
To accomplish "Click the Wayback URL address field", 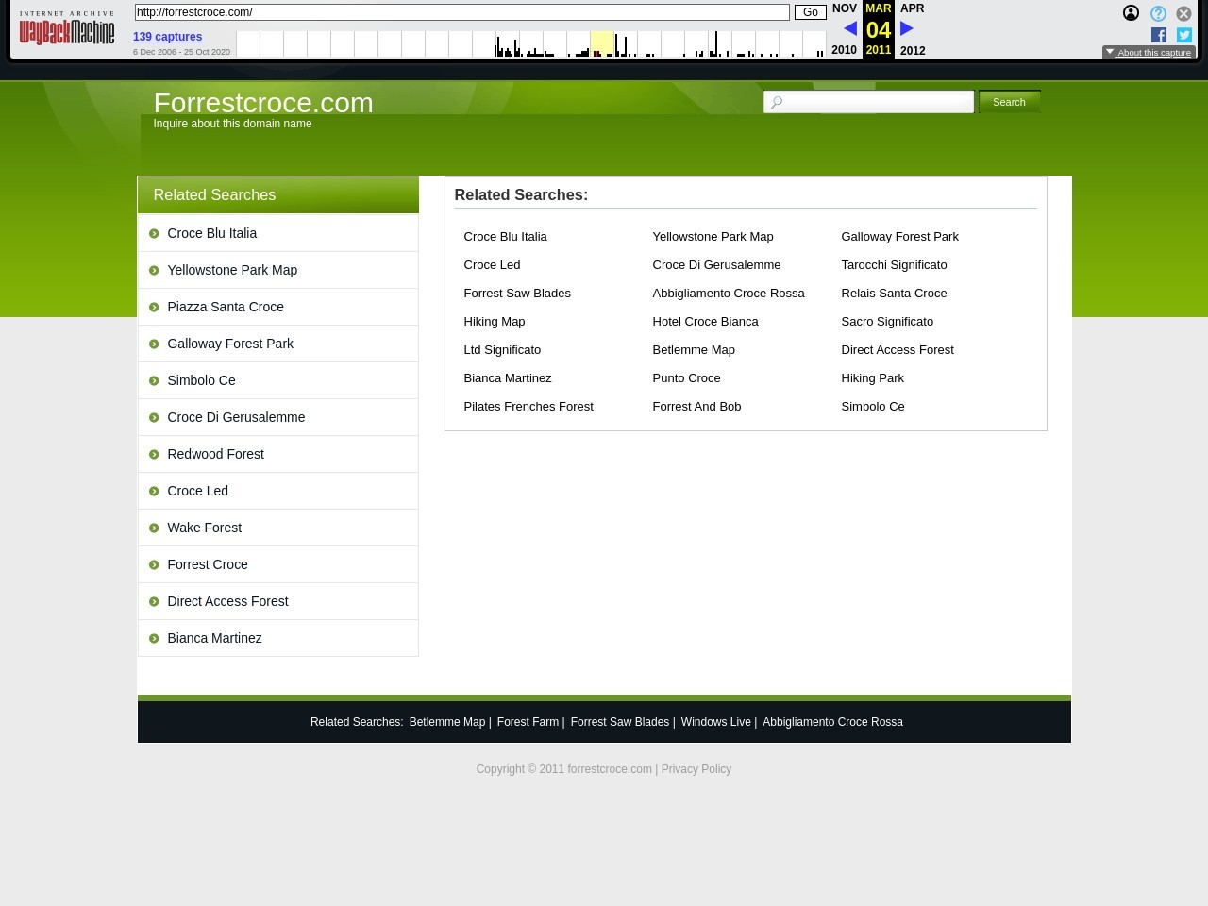I will coord(461,12).
